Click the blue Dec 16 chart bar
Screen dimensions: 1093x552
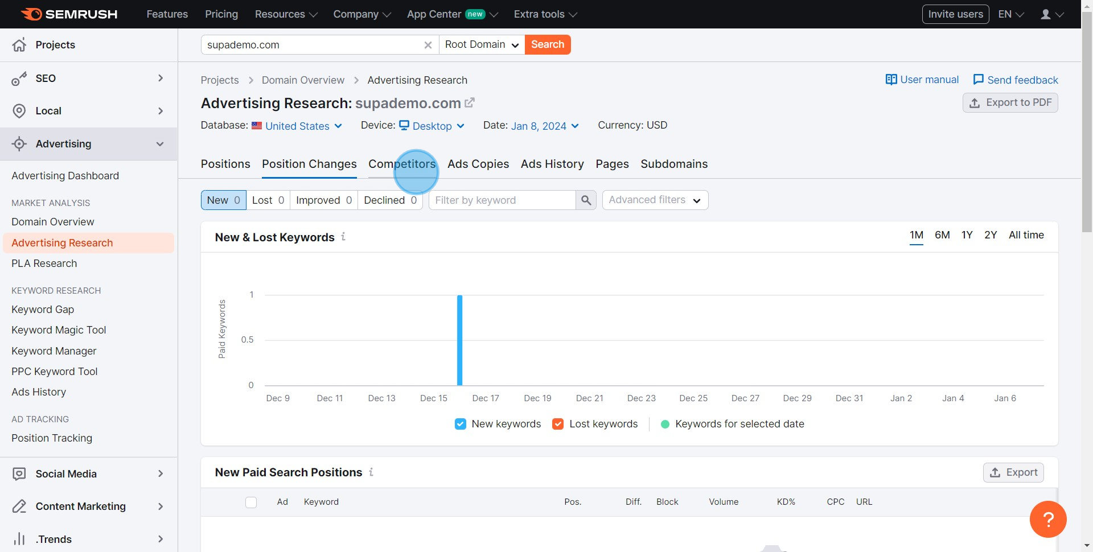459,340
